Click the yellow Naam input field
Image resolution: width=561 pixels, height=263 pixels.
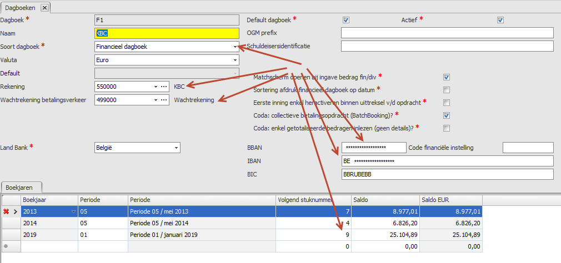[167, 33]
